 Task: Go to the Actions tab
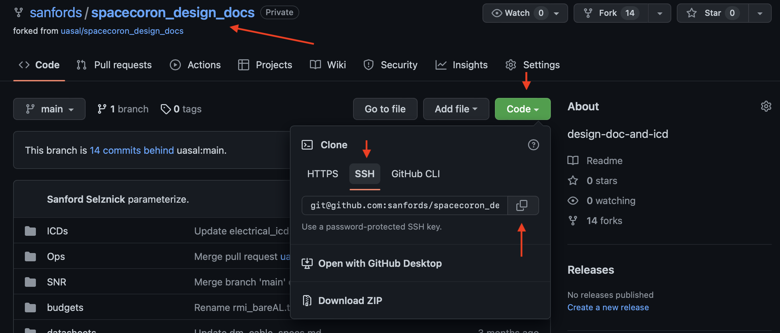tap(195, 65)
